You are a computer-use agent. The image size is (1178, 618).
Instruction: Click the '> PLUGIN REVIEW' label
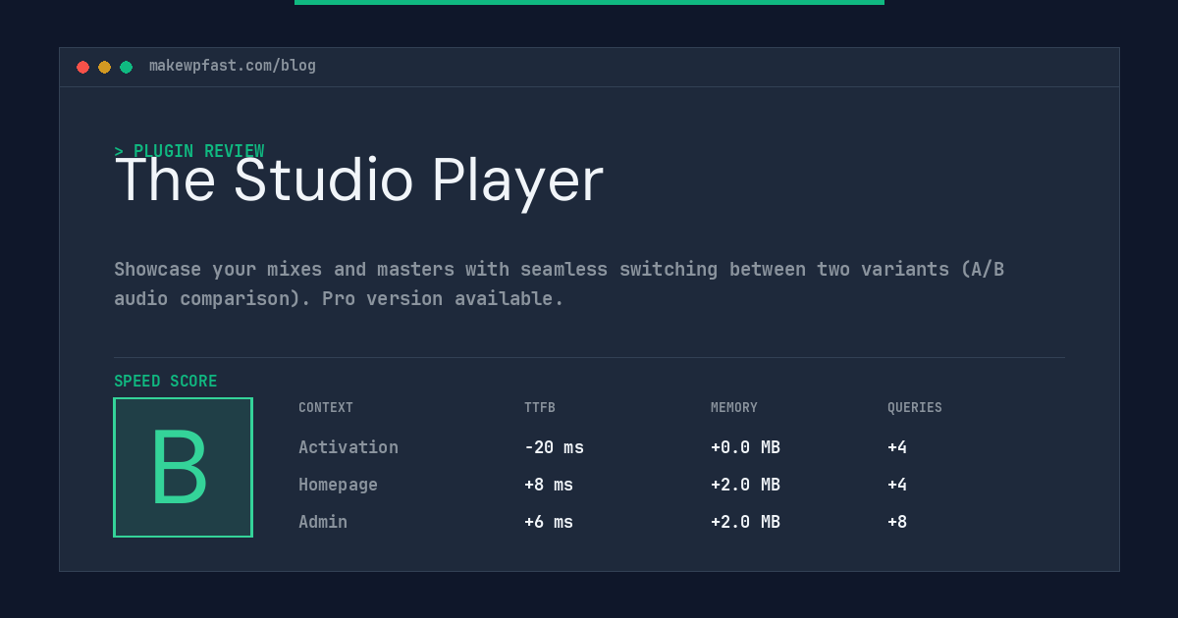coord(189,151)
